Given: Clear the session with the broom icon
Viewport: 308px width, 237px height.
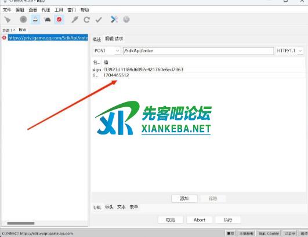Looking at the screenshot, I should tap(8, 20).
